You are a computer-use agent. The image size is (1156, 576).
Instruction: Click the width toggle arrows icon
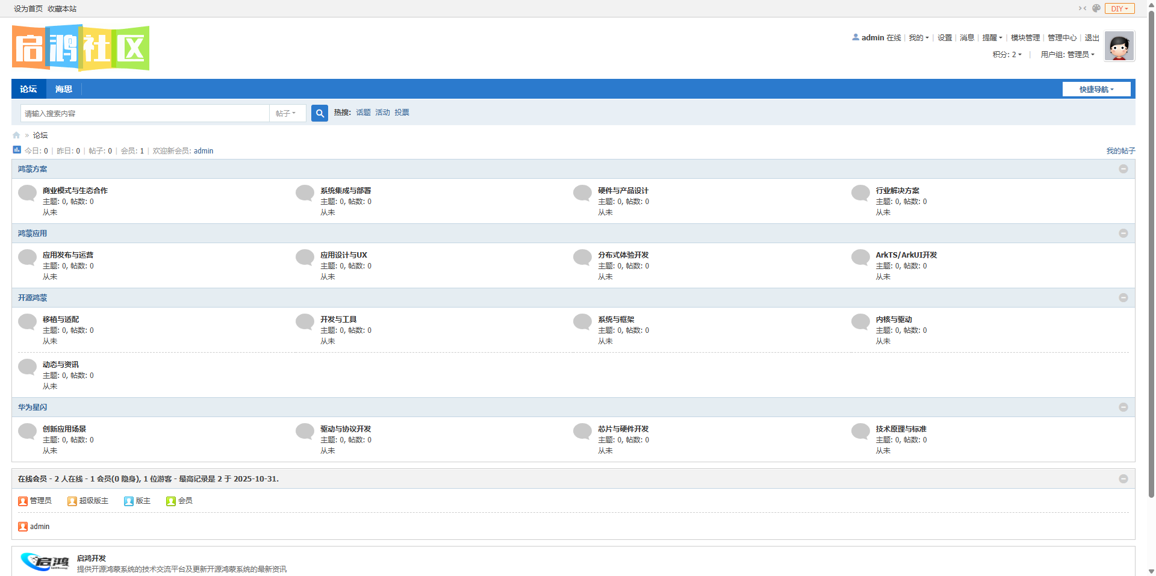click(x=1082, y=8)
